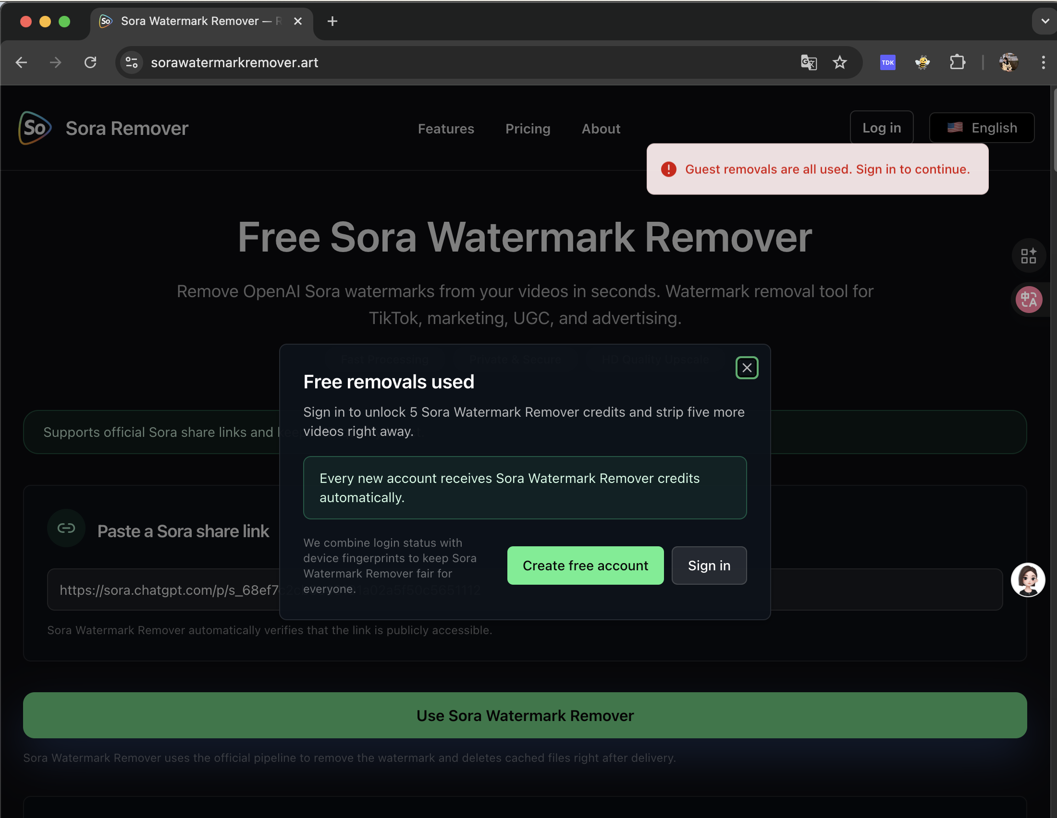Open the link icon beside Paste a Sora share link
Screen dimensions: 1057x818
coord(66,528)
